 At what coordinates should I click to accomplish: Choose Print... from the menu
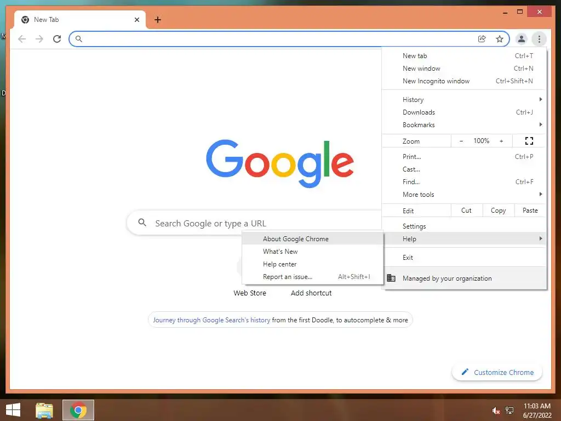[464, 156]
